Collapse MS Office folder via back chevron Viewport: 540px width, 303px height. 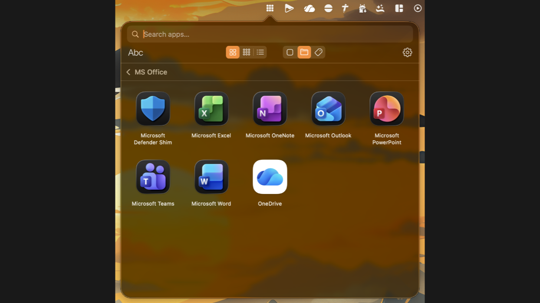click(128, 72)
